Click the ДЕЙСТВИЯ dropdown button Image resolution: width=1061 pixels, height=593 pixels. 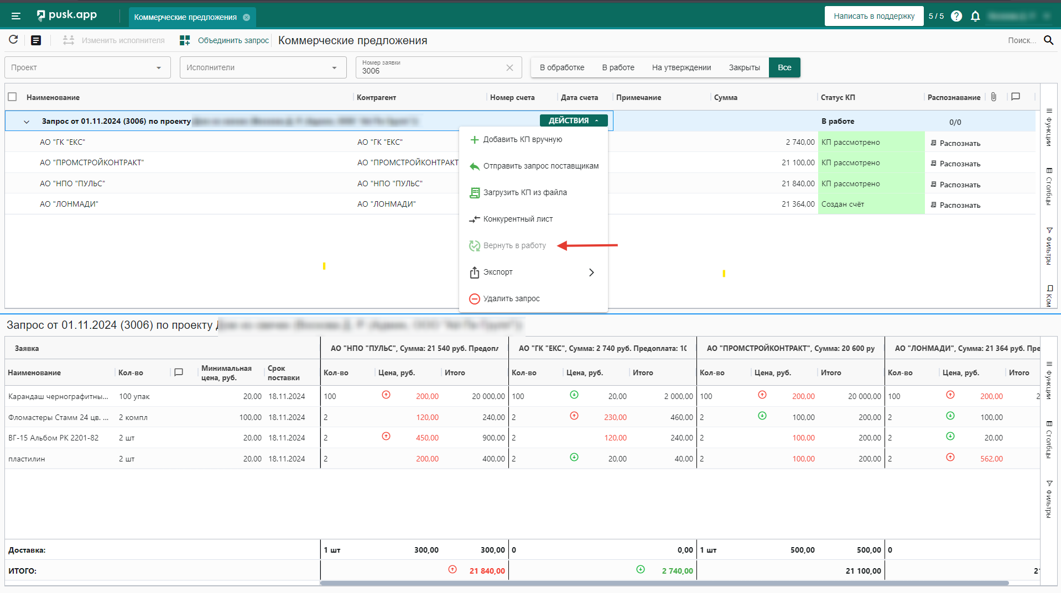[574, 120]
